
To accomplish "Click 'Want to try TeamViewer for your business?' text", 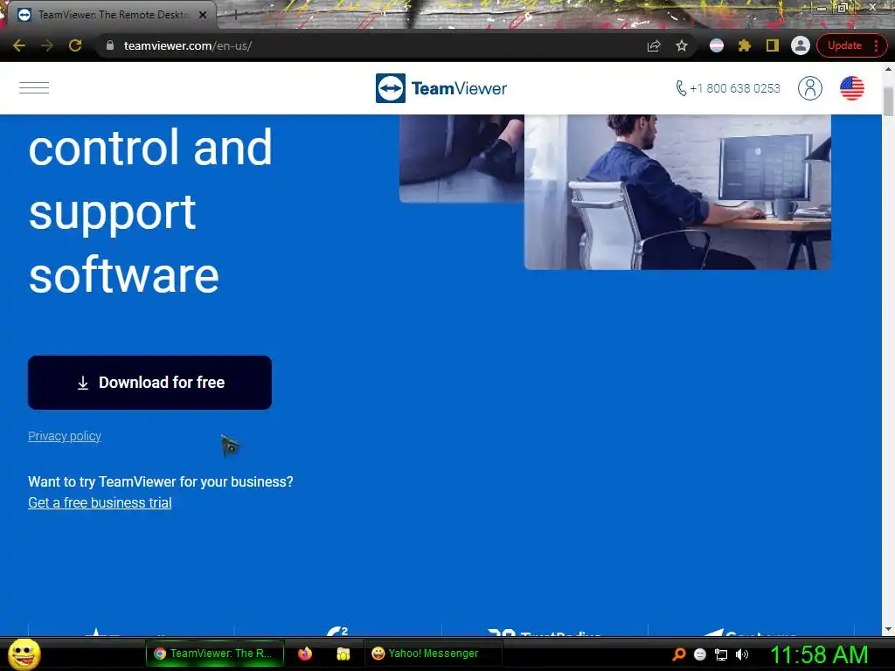I will point(161,481).
